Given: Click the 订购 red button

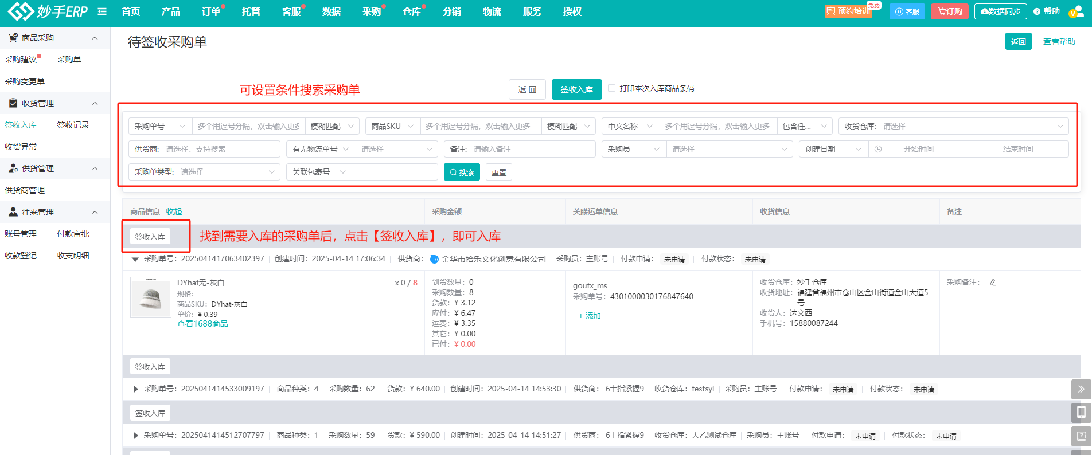Looking at the screenshot, I should pyautogui.click(x=950, y=11).
